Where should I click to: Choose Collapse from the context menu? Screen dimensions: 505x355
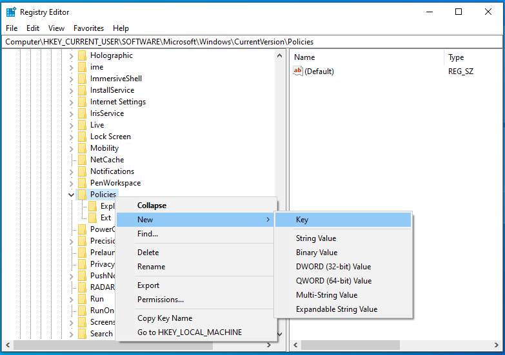pyautogui.click(x=197, y=206)
